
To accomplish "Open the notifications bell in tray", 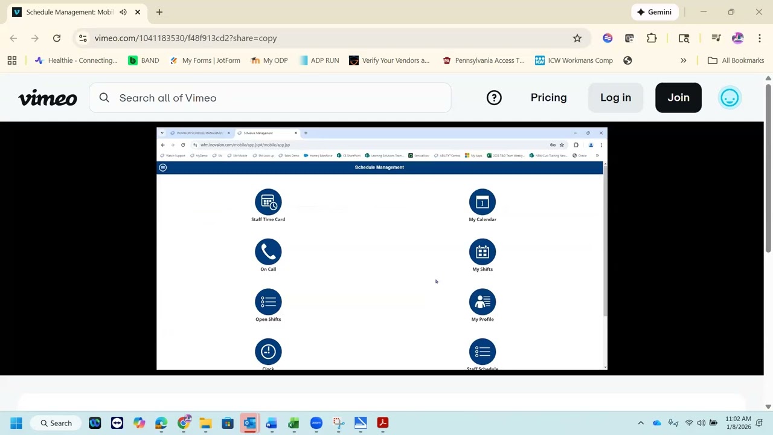I will (x=760, y=423).
